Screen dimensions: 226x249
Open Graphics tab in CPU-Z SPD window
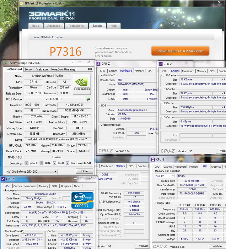(216, 167)
